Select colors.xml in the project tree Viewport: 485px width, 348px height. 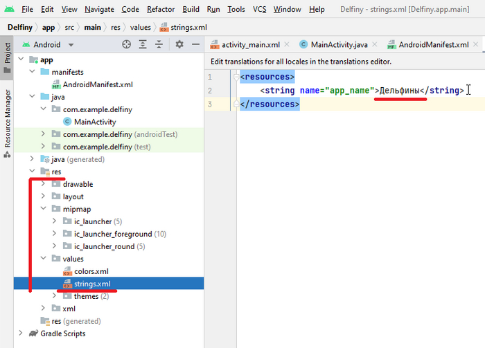click(x=91, y=271)
